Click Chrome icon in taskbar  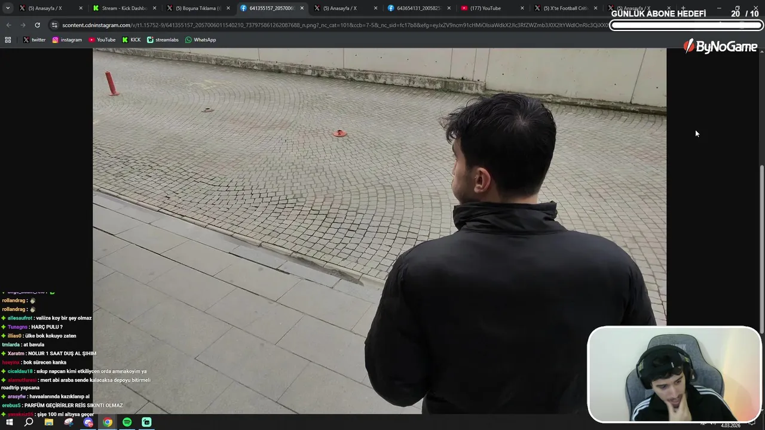(x=108, y=422)
